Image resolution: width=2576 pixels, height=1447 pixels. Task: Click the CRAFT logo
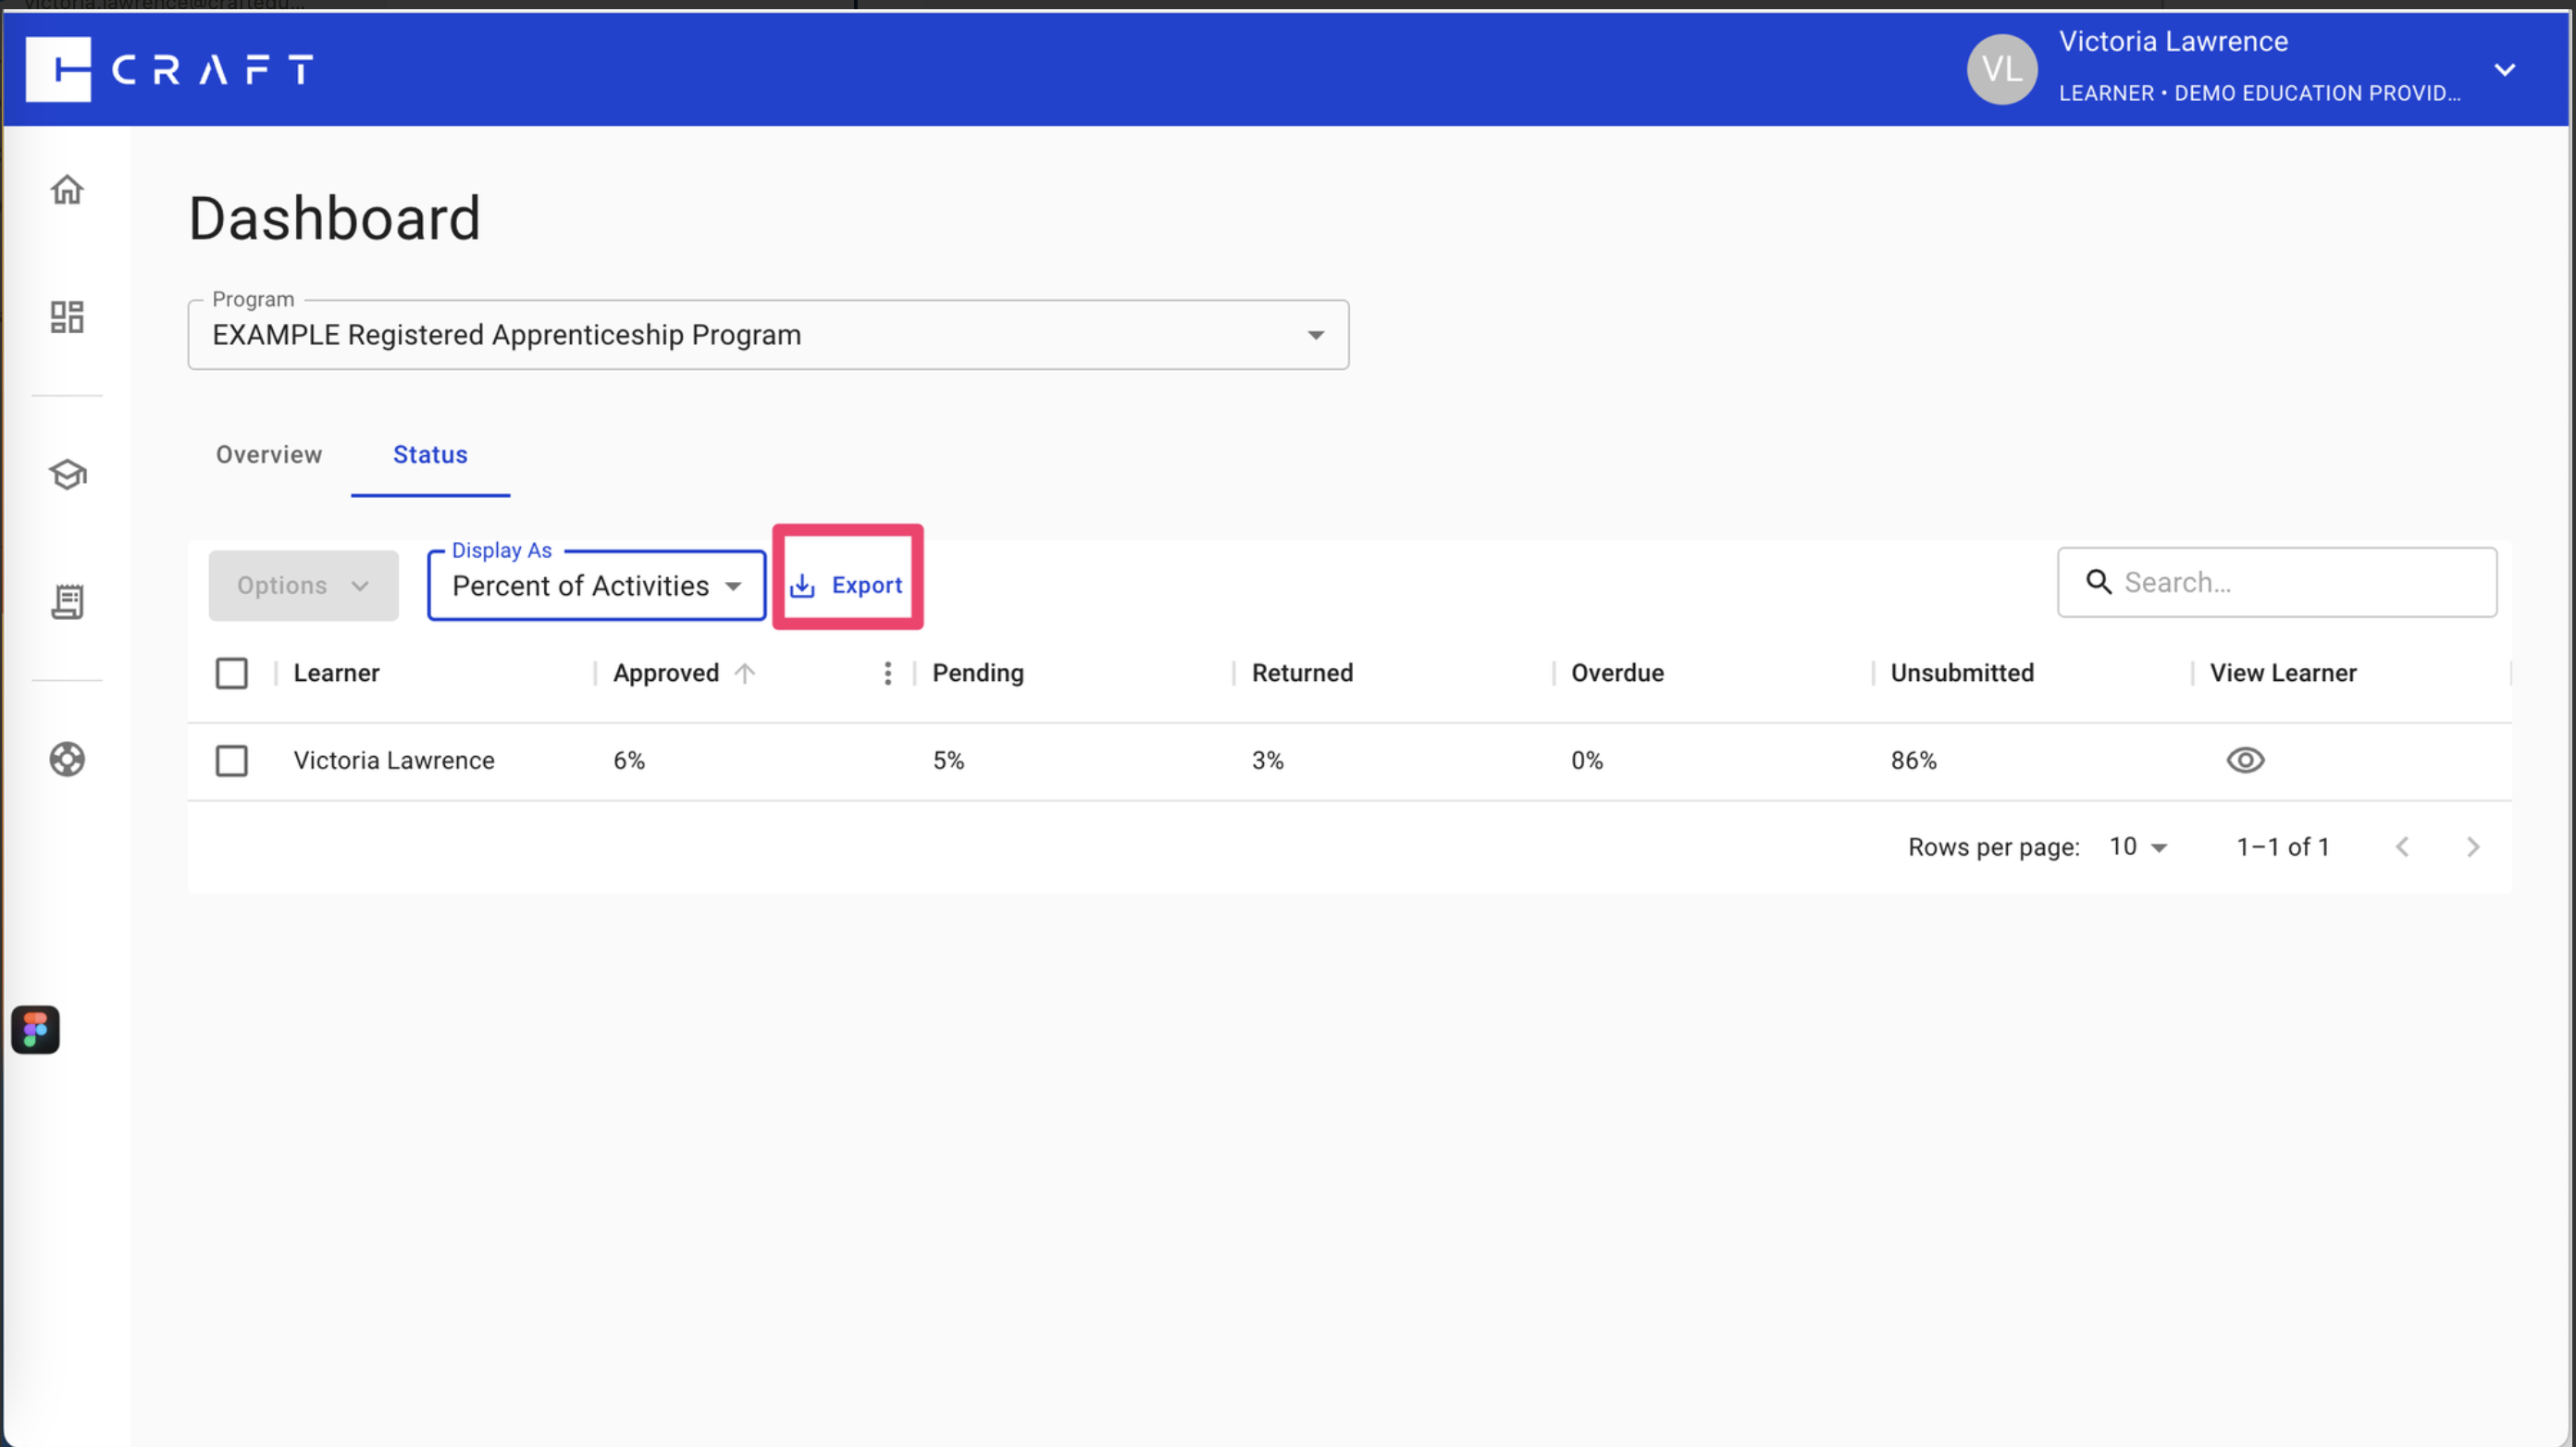click(x=169, y=69)
